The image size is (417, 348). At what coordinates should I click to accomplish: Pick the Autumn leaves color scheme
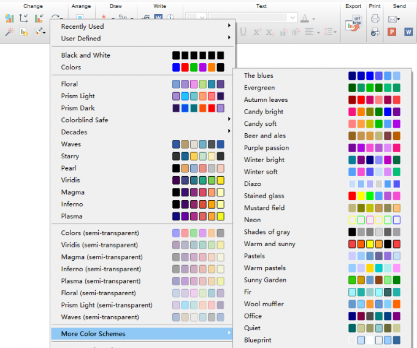point(322,99)
